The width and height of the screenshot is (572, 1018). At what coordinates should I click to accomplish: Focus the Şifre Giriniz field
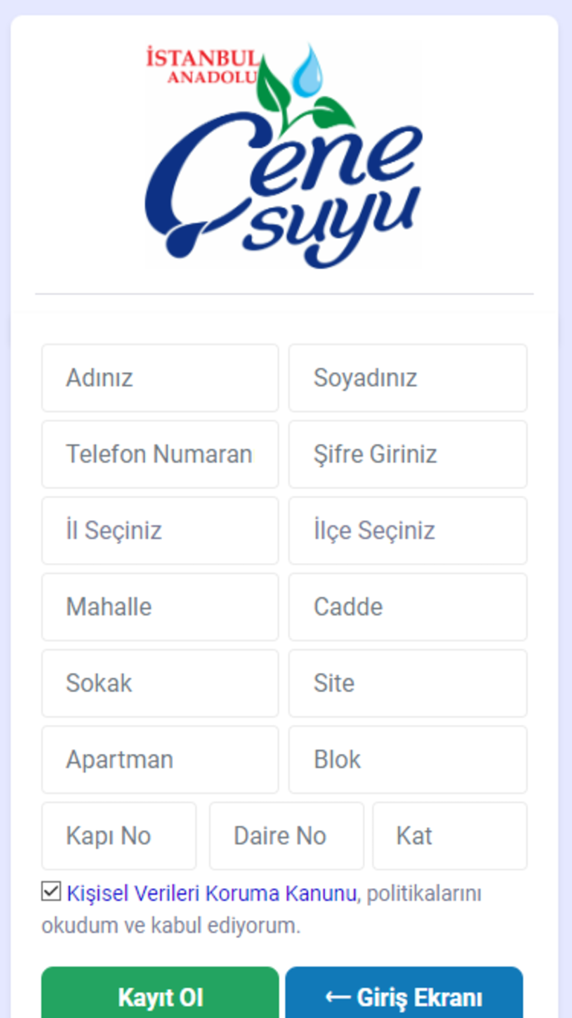click(x=408, y=455)
